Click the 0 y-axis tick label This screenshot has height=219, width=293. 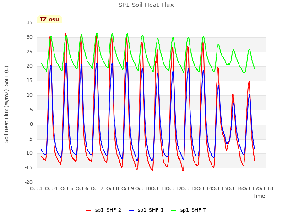coord(31,125)
